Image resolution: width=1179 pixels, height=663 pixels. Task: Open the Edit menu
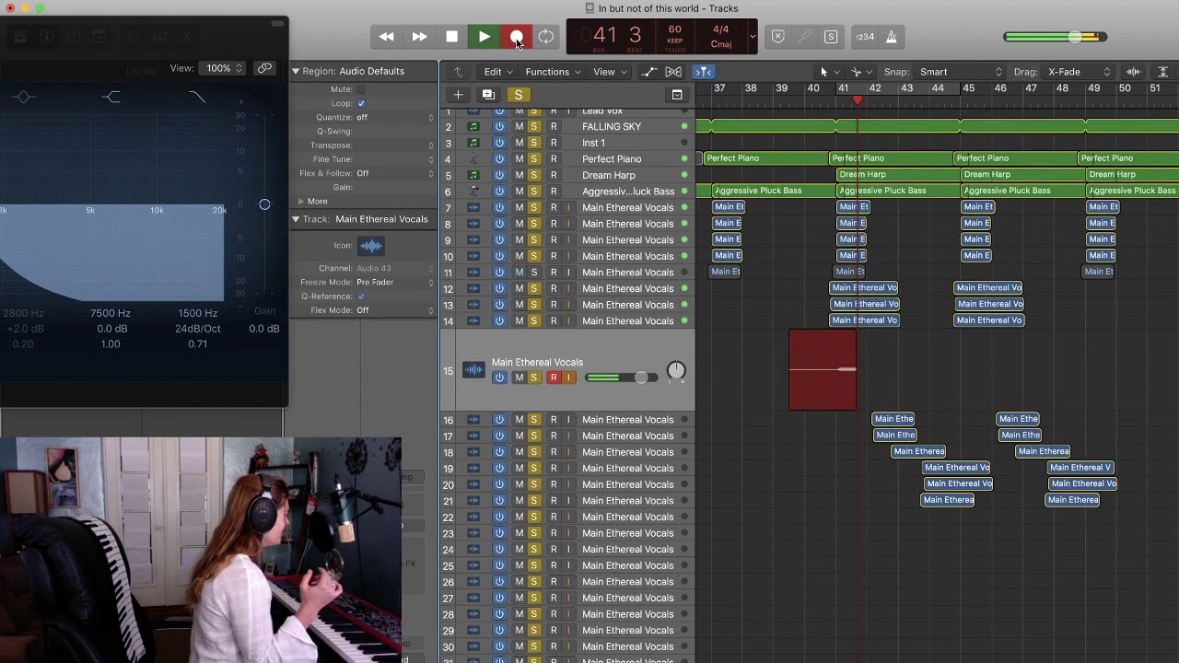coord(497,72)
